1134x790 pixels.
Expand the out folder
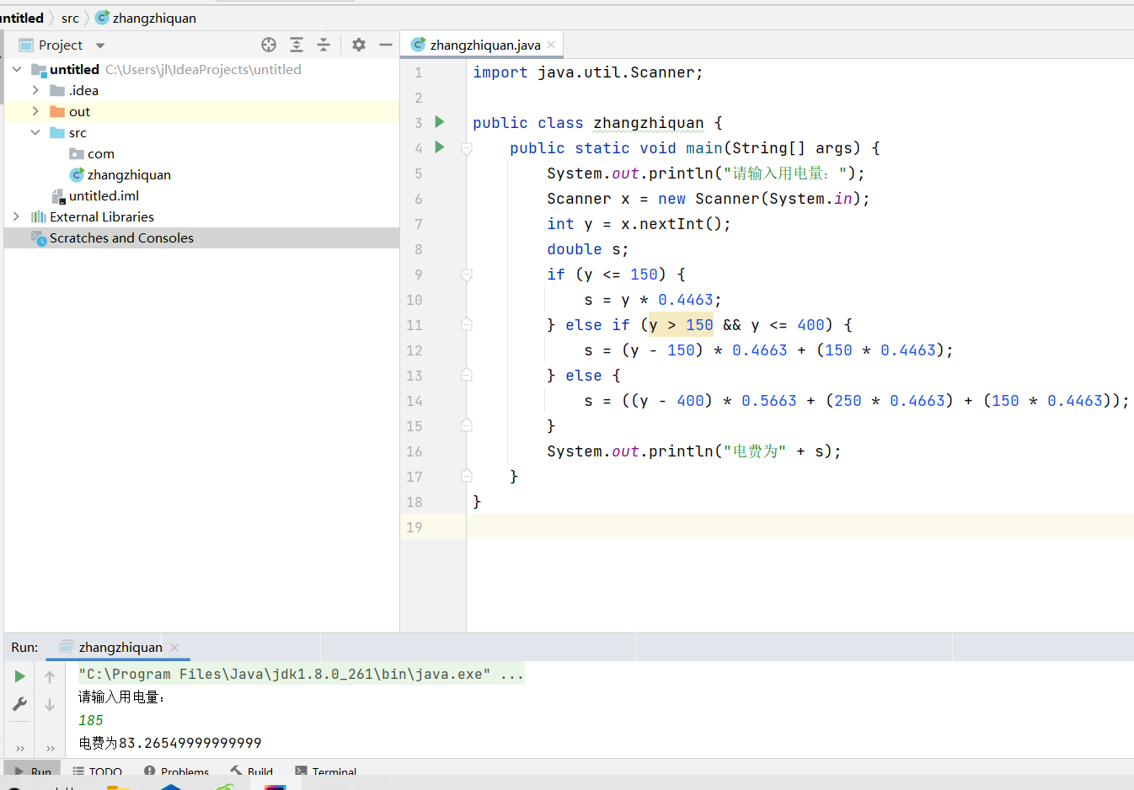point(35,111)
